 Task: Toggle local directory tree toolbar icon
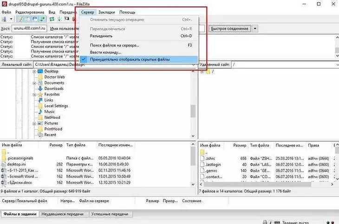click(27, 19)
